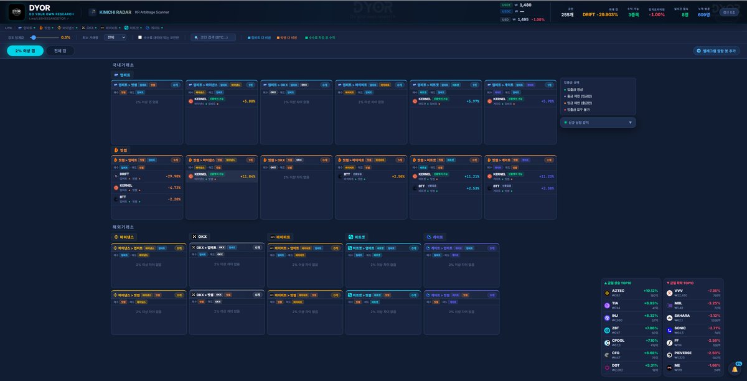
Task: Click the Binance overseas exchange section tab
Action: tap(123, 237)
